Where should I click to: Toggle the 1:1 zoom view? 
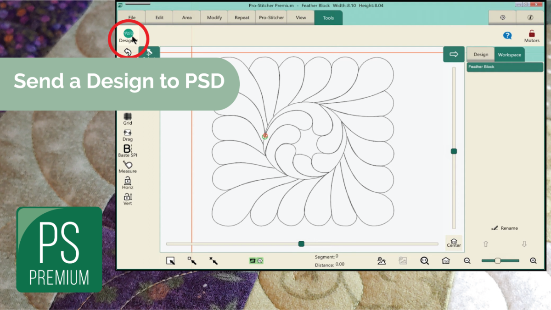(x=424, y=260)
